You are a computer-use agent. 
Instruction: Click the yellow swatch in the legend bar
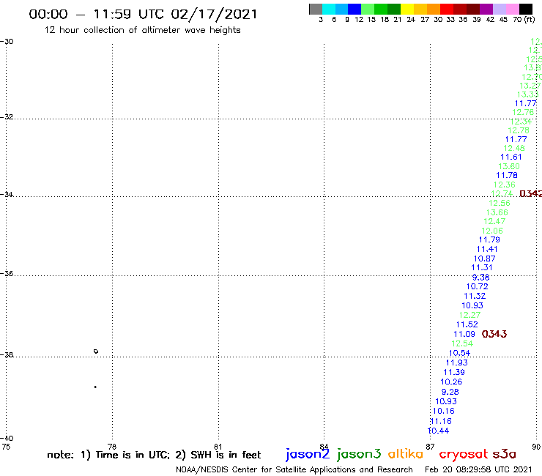click(407, 9)
